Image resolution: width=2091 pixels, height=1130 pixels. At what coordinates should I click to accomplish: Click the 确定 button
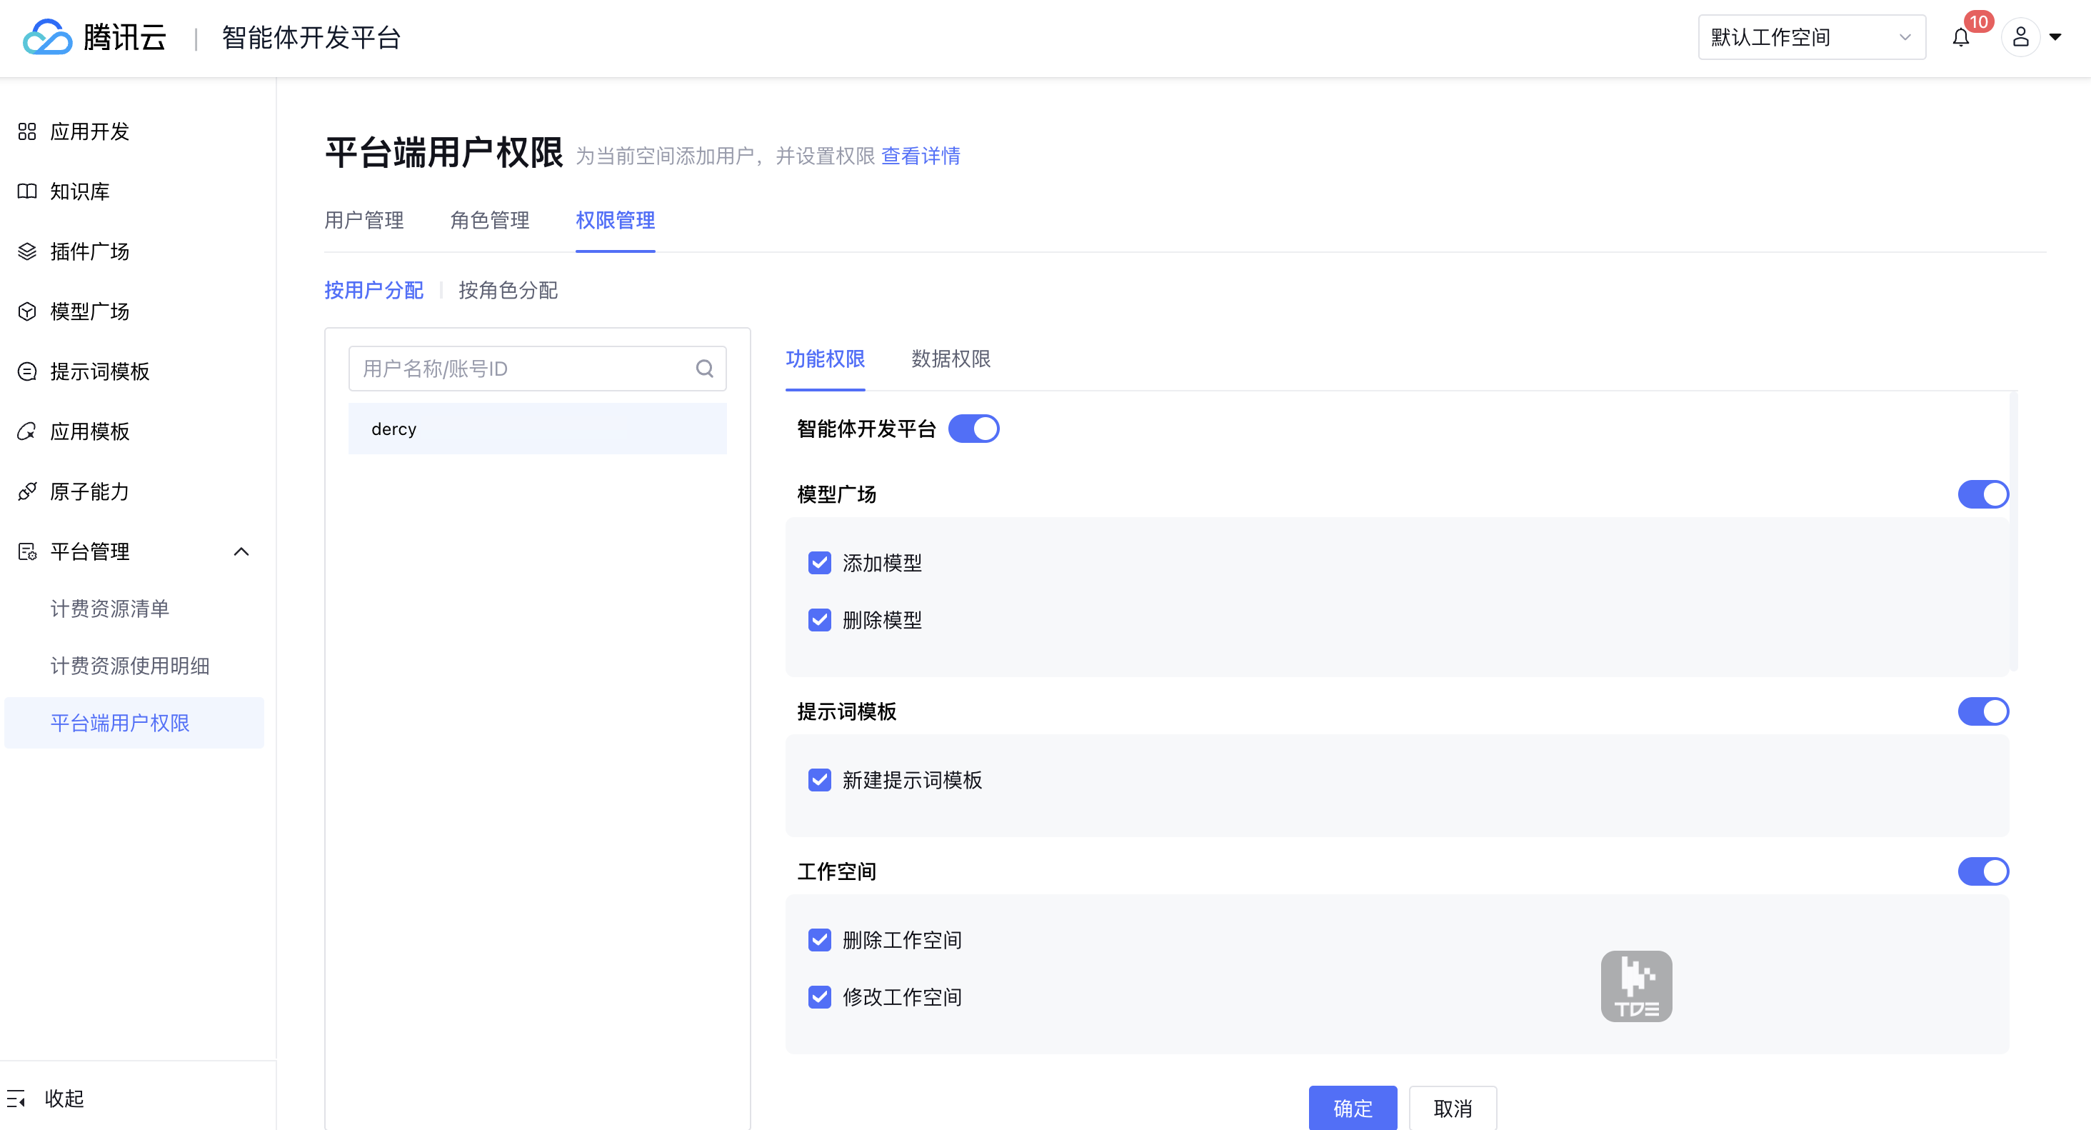[1353, 1107]
